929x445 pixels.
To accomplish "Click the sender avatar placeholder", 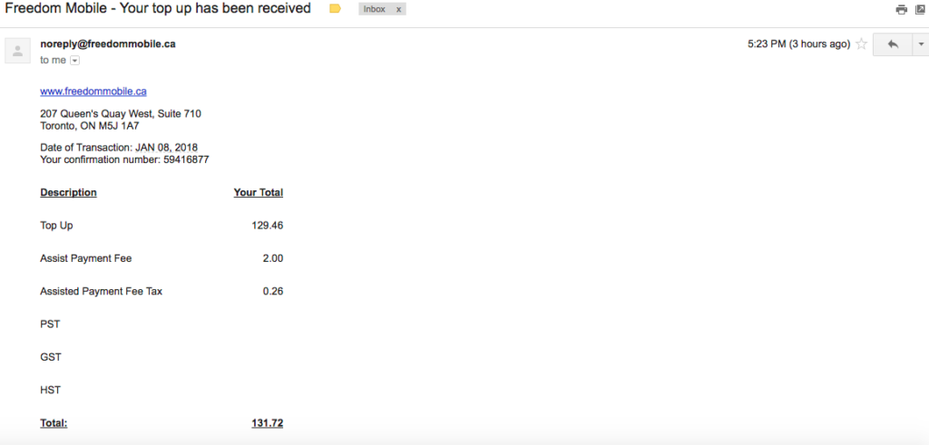I will pyautogui.click(x=18, y=50).
